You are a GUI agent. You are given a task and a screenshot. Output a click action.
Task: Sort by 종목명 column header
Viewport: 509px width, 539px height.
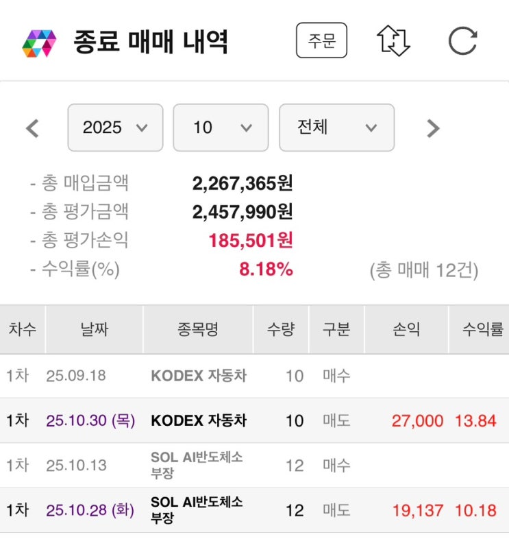(x=197, y=330)
